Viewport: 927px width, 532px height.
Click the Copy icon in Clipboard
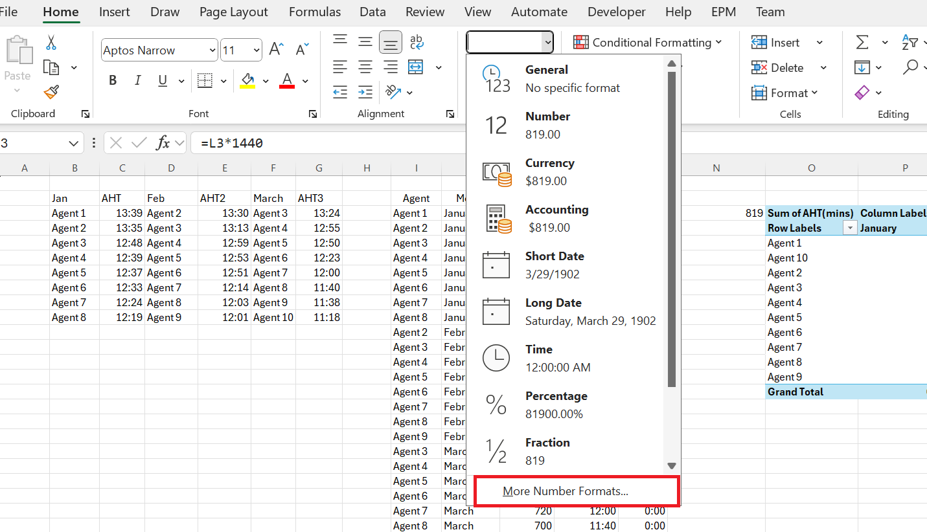tap(51, 67)
